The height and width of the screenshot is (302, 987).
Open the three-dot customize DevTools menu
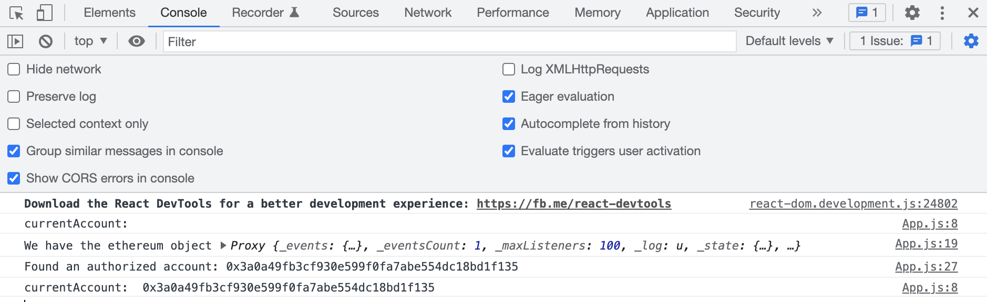tap(942, 13)
